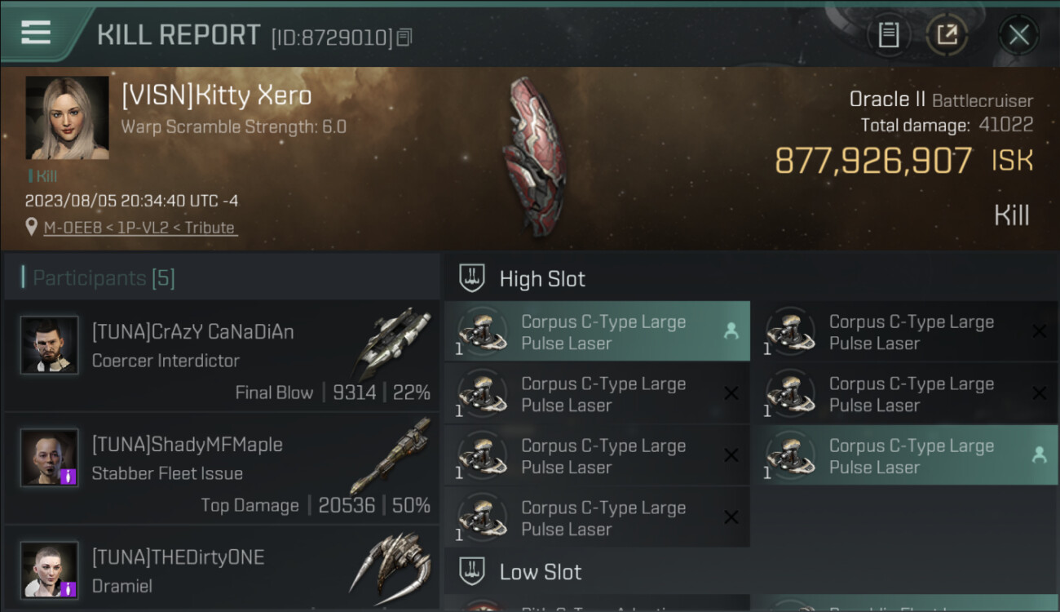Click the Low Slot shield icon
The width and height of the screenshot is (1060, 612).
pyautogui.click(x=472, y=571)
